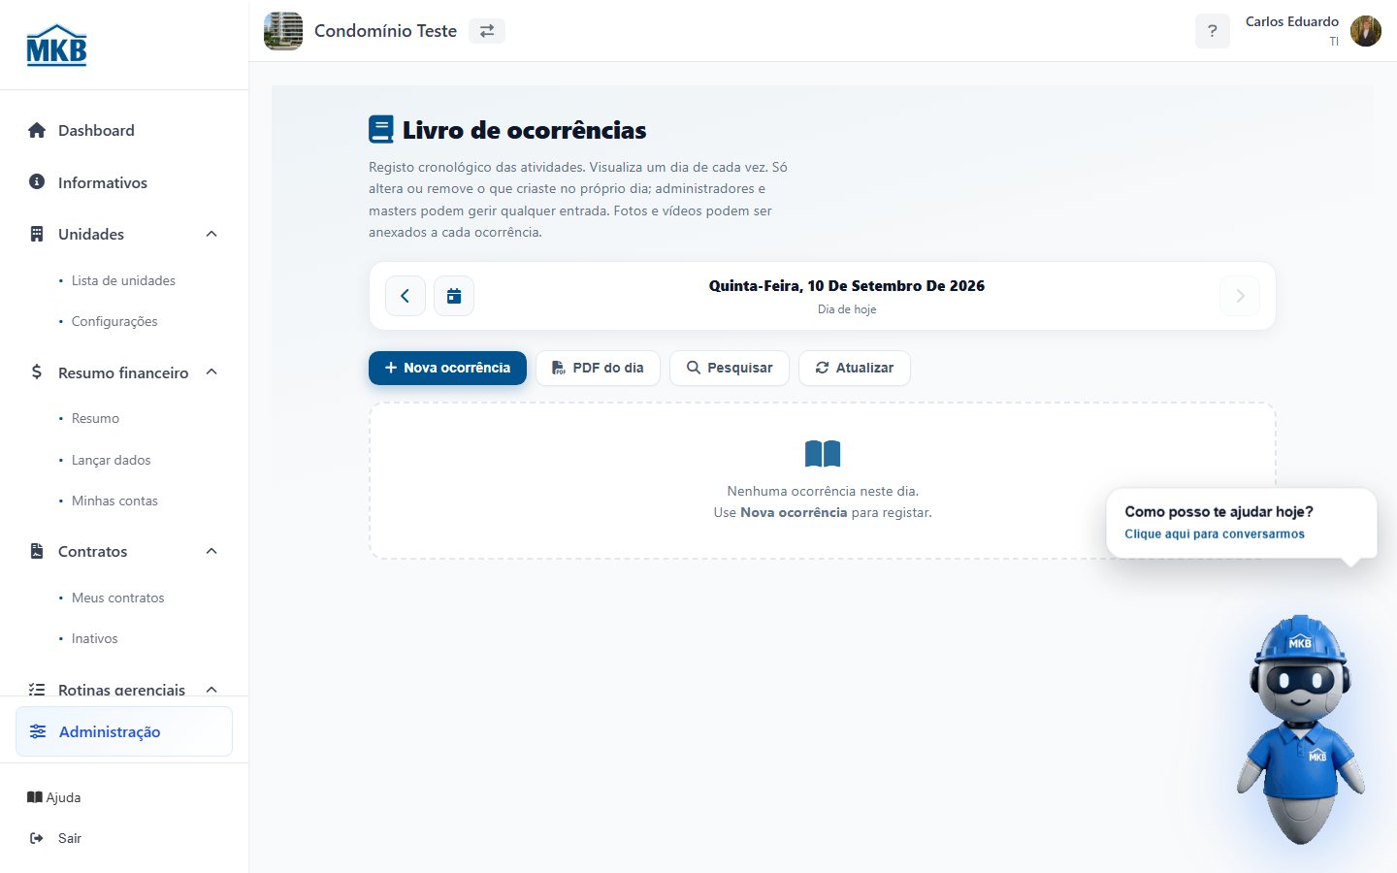Click the date 'Quinta-Feira, 10 De Setembro De 2026'

click(x=847, y=286)
